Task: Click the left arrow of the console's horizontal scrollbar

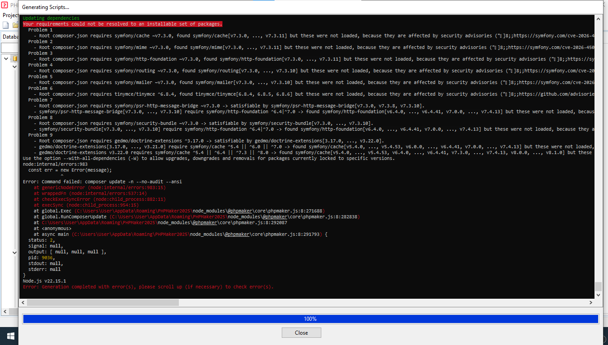Action: point(22,302)
